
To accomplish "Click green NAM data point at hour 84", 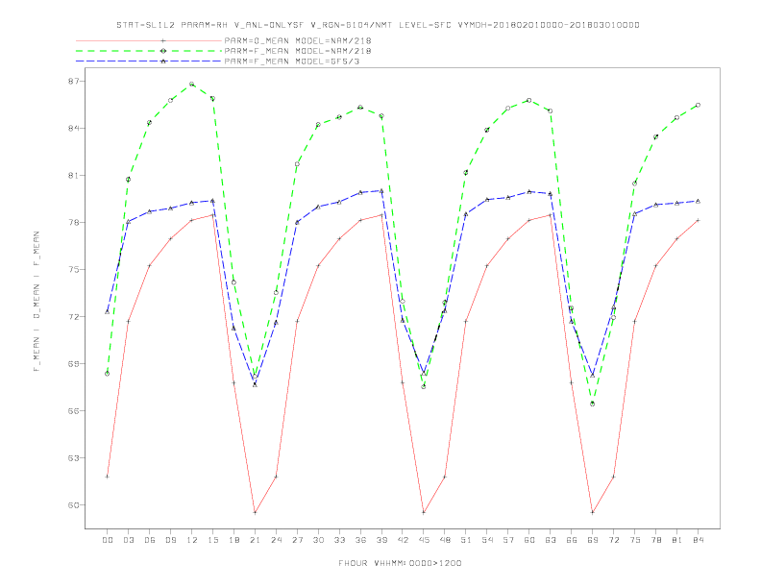I will pos(698,105).
